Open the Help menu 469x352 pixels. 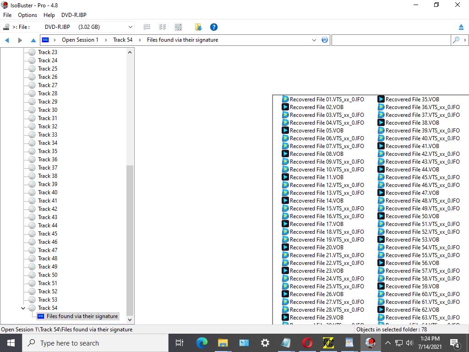[x=49, y=15]
